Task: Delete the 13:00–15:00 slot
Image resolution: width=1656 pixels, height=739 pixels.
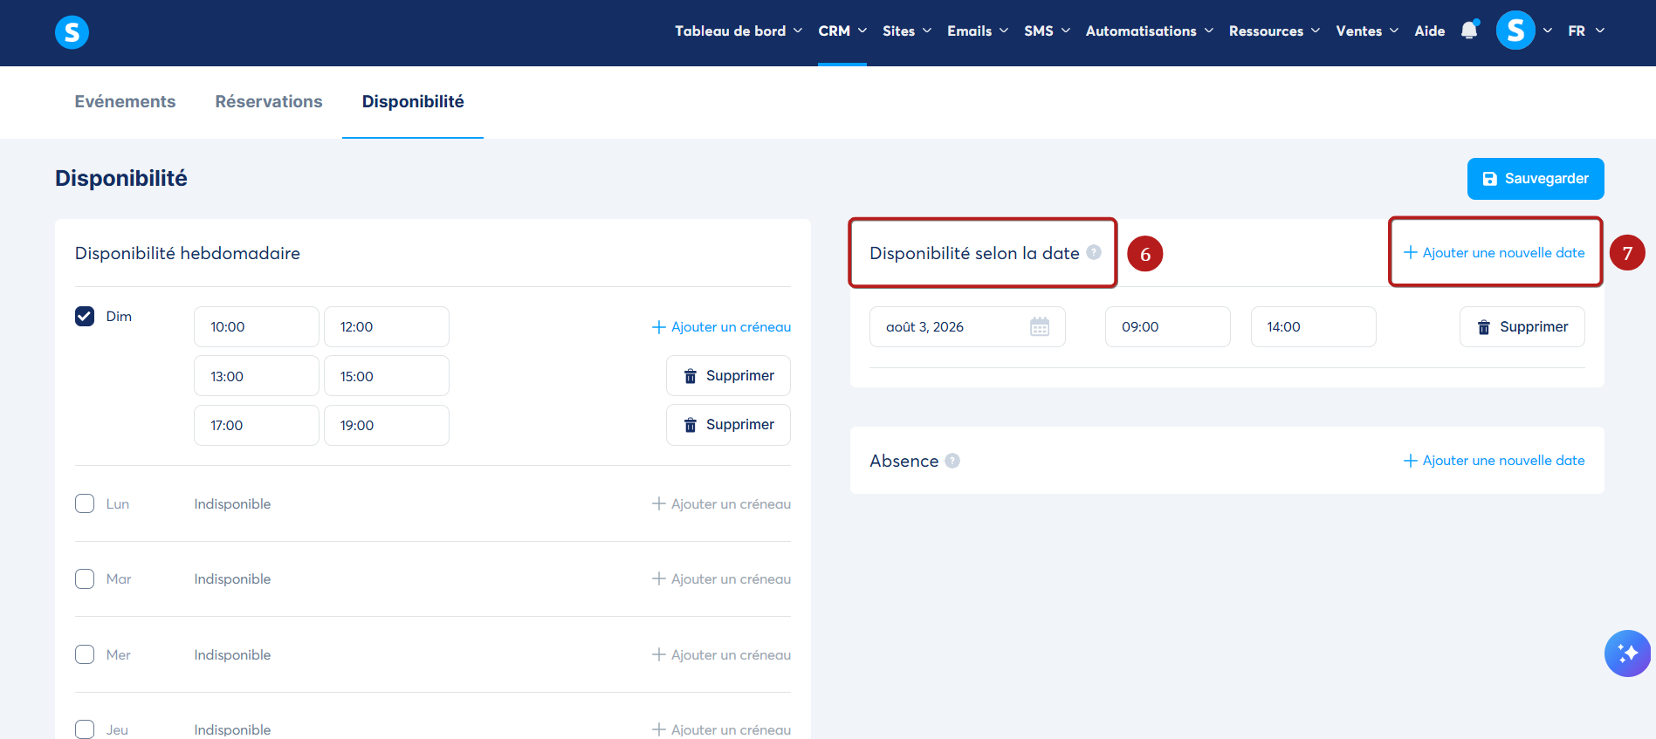Action: pos(728,376)
